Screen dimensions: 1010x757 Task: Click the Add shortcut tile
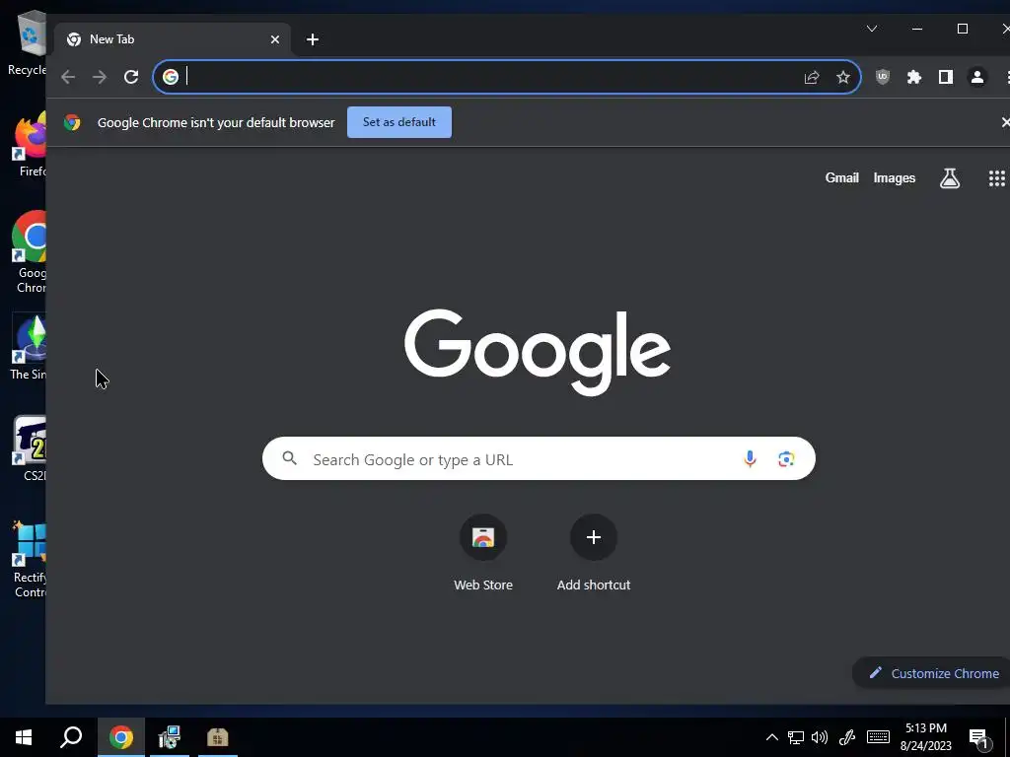coord(593,554)
